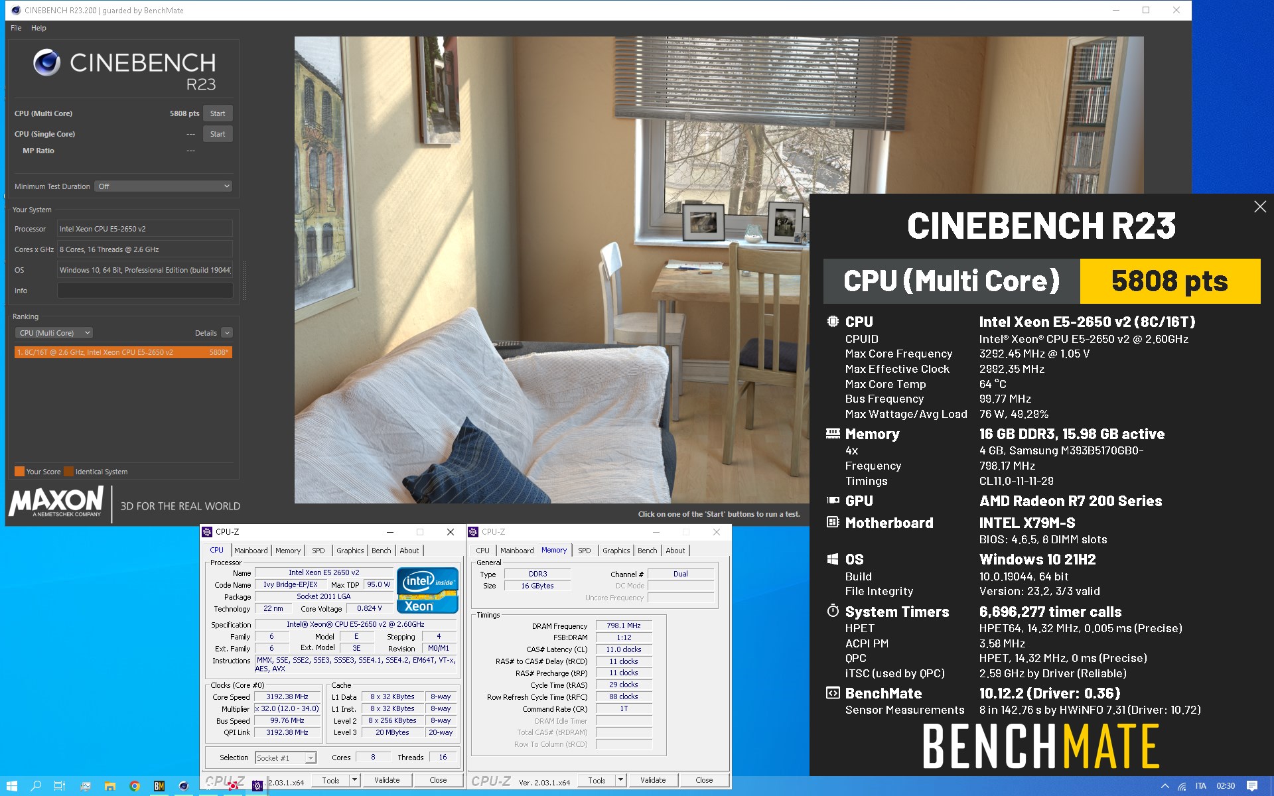The height and width of the screenshot is (796, 1274).
Task: Click Validate in left CPU-Z window
Action: [x=387, y=780]
